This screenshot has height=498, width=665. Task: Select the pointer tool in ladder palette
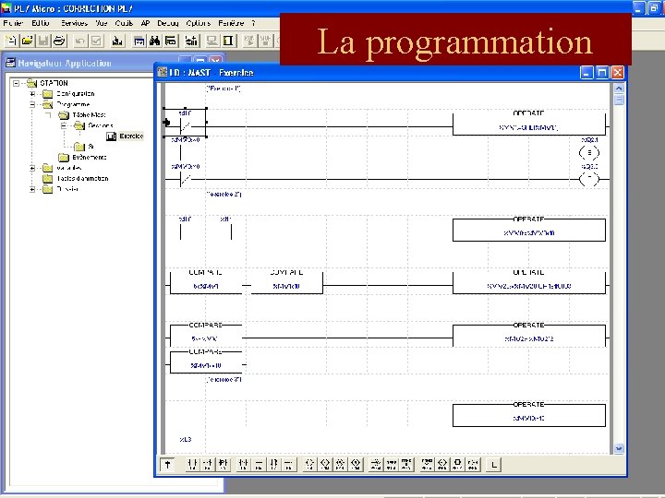pos(167,465)
